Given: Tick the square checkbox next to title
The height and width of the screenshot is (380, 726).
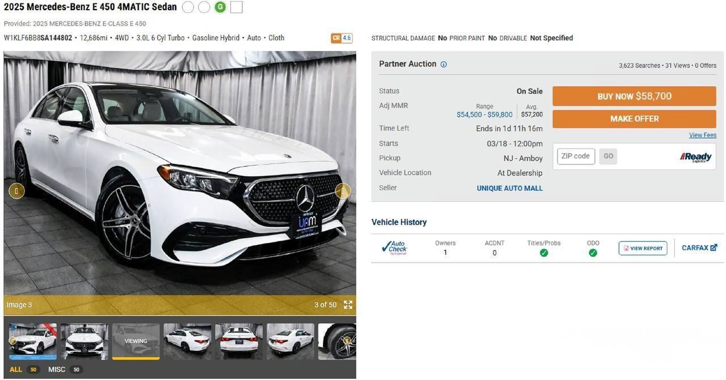Looking at the screenshot, I should 237,7.
